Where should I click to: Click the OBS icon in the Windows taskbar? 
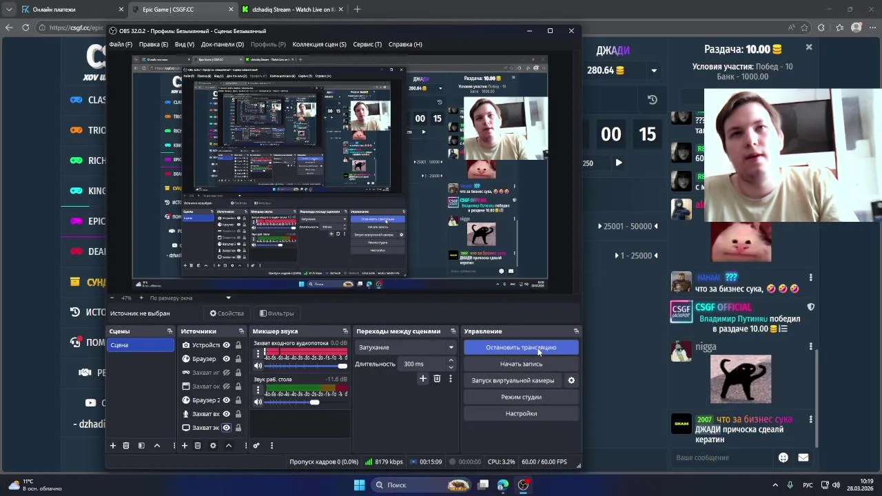(523, 485)
